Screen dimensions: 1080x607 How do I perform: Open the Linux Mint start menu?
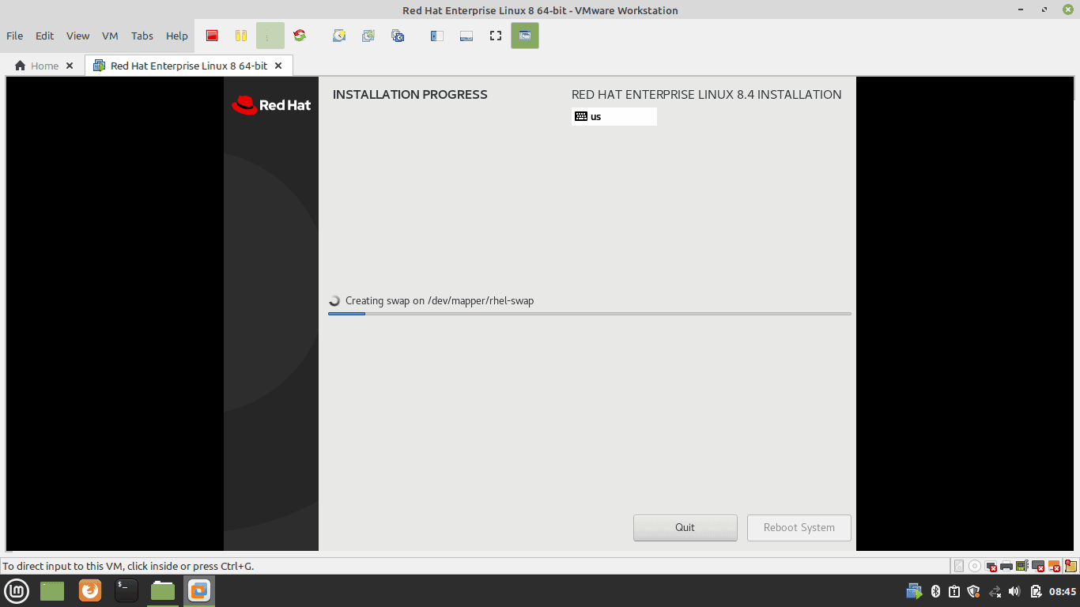click(17, 590)
